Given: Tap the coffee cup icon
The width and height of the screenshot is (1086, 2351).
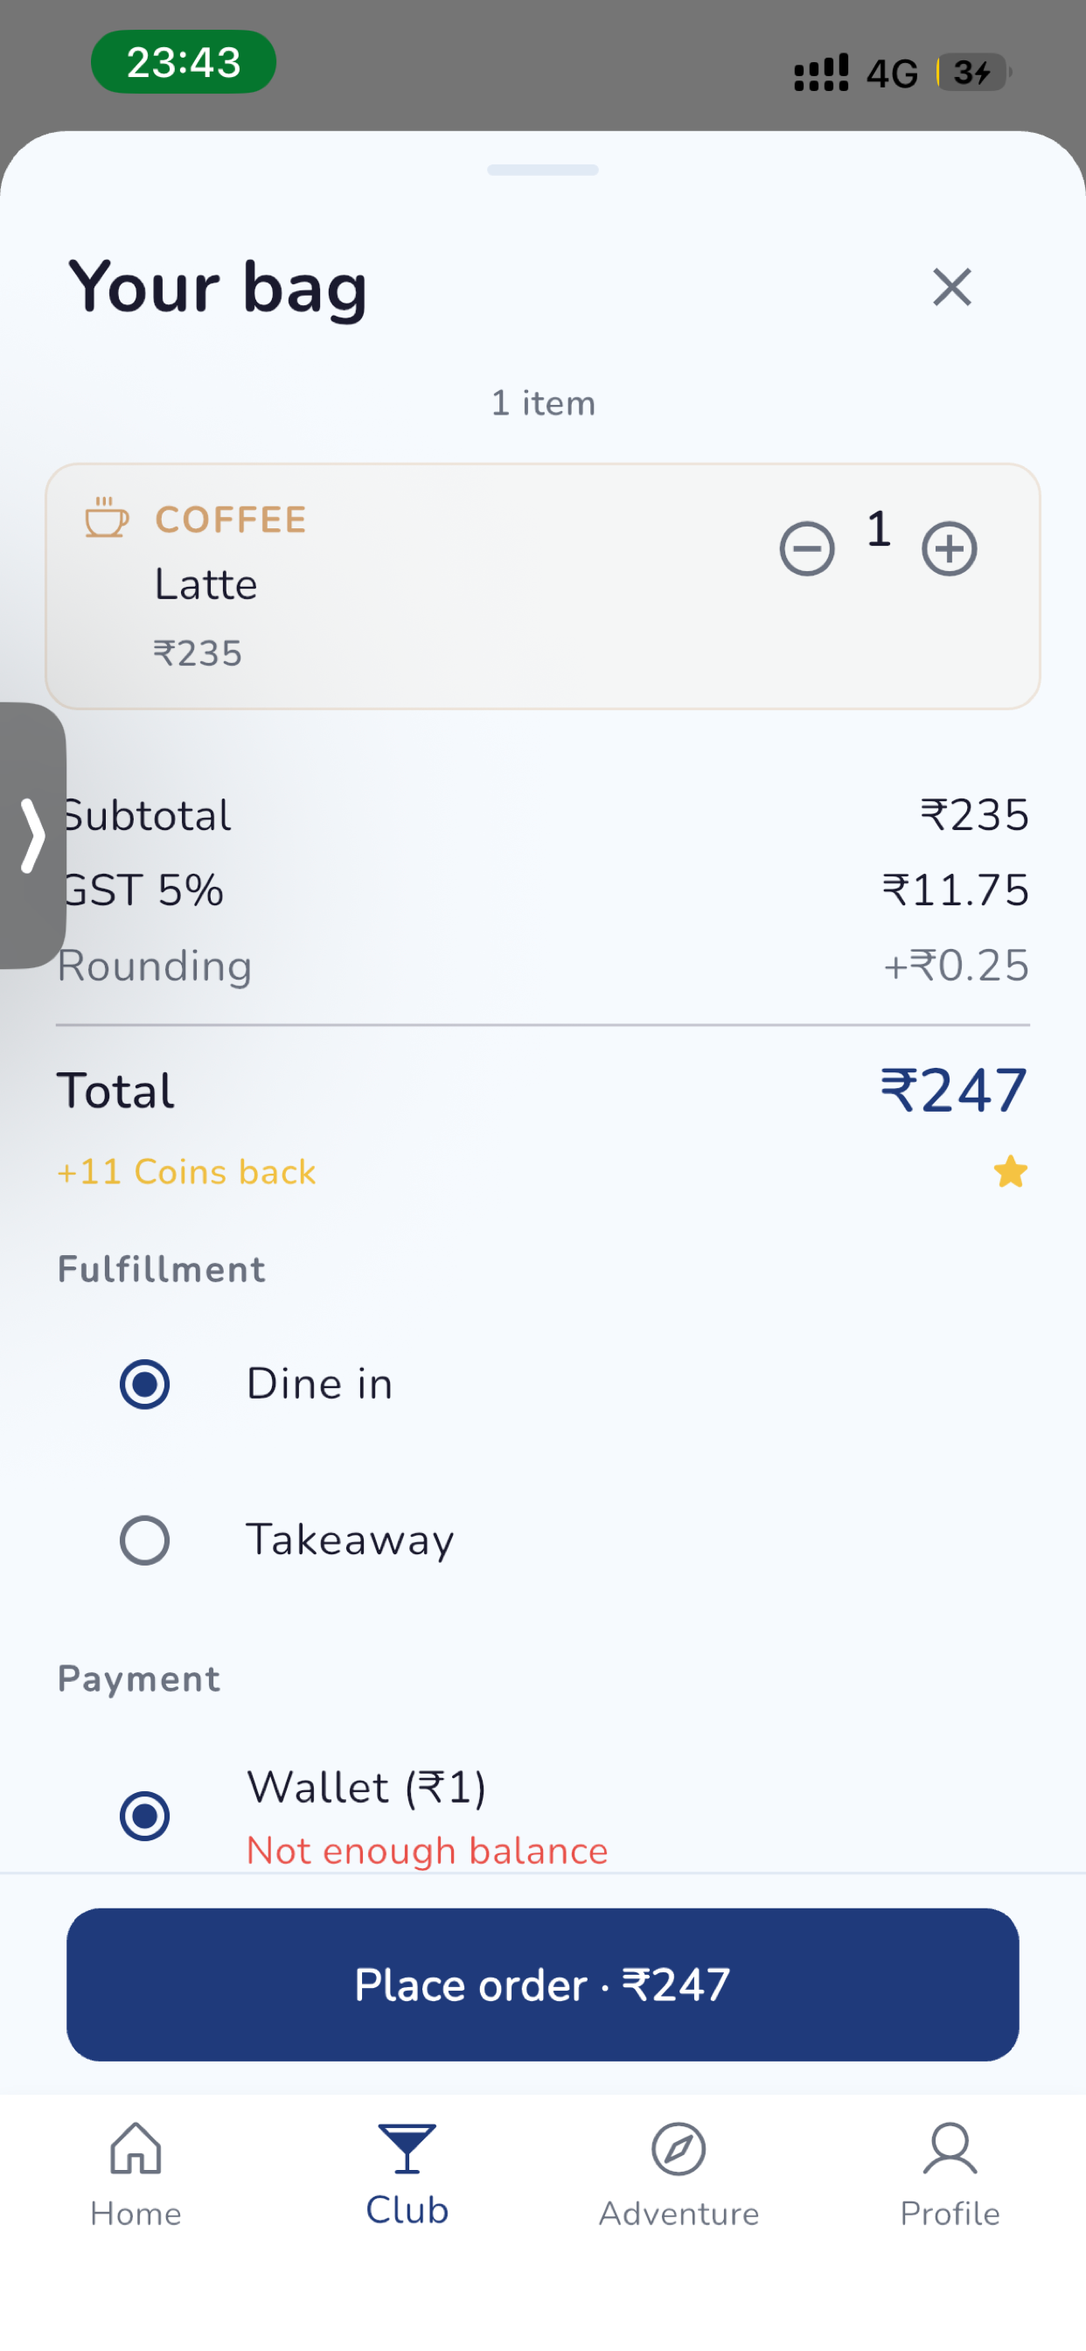Looking at the screenshot, I should pos(107,518).
